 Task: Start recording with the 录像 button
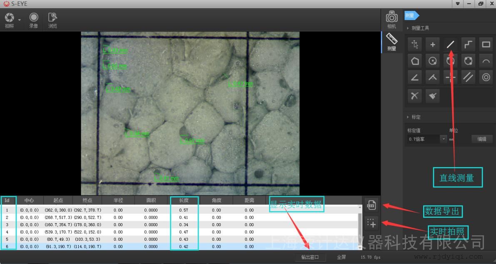pos(34,17)
